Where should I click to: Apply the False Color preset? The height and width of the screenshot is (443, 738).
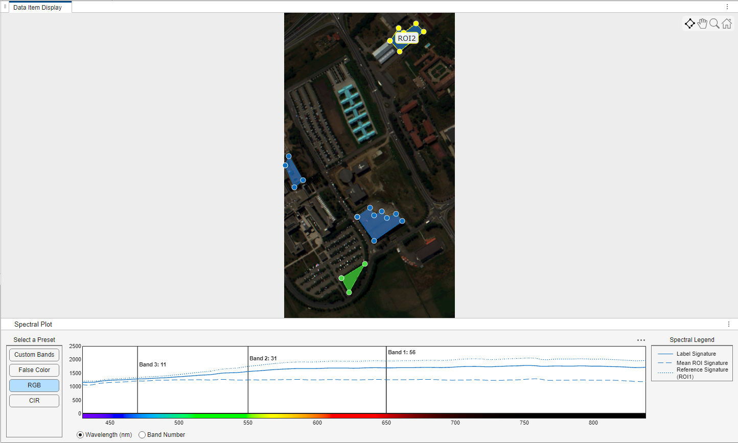[34, 370]
